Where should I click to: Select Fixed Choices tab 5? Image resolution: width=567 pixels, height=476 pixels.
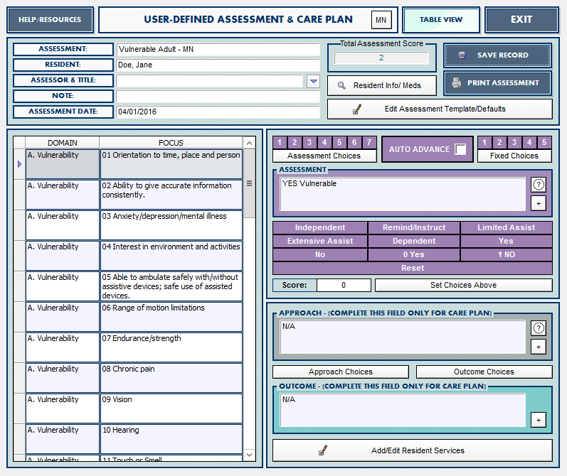coord(544,142)
